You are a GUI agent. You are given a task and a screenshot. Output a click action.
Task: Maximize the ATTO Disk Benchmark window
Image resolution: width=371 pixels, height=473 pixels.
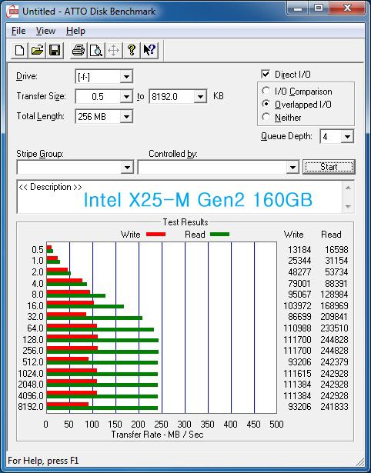tap(319, 8)
